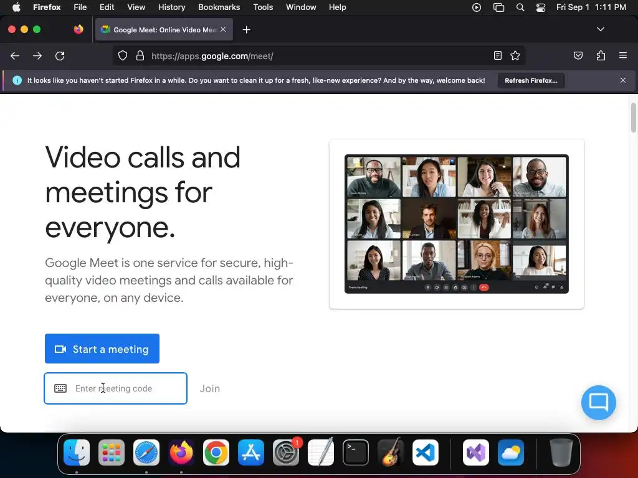Open the Extensions puzzle icon

click(x=601, y=55)
